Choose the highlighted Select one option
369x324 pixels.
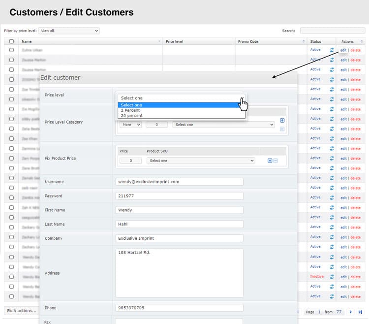pyautogui.click(x=181, y=105)
